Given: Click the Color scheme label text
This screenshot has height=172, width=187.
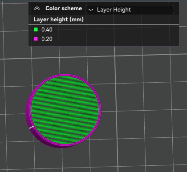Looking at the screenshot, I should pyautogui.click(x=64, y=8).
